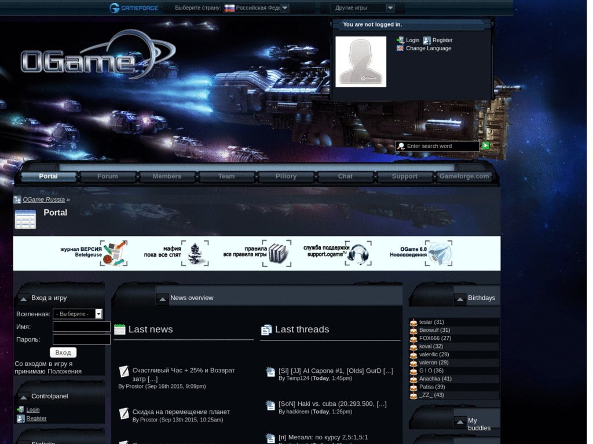The image size is (593, 444).
Task: Click the Change Language link
Action: click(x=429, y=49)
